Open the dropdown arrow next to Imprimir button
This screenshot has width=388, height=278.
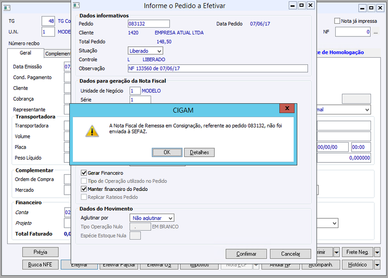pyautogui.click(x=337, y=252)
